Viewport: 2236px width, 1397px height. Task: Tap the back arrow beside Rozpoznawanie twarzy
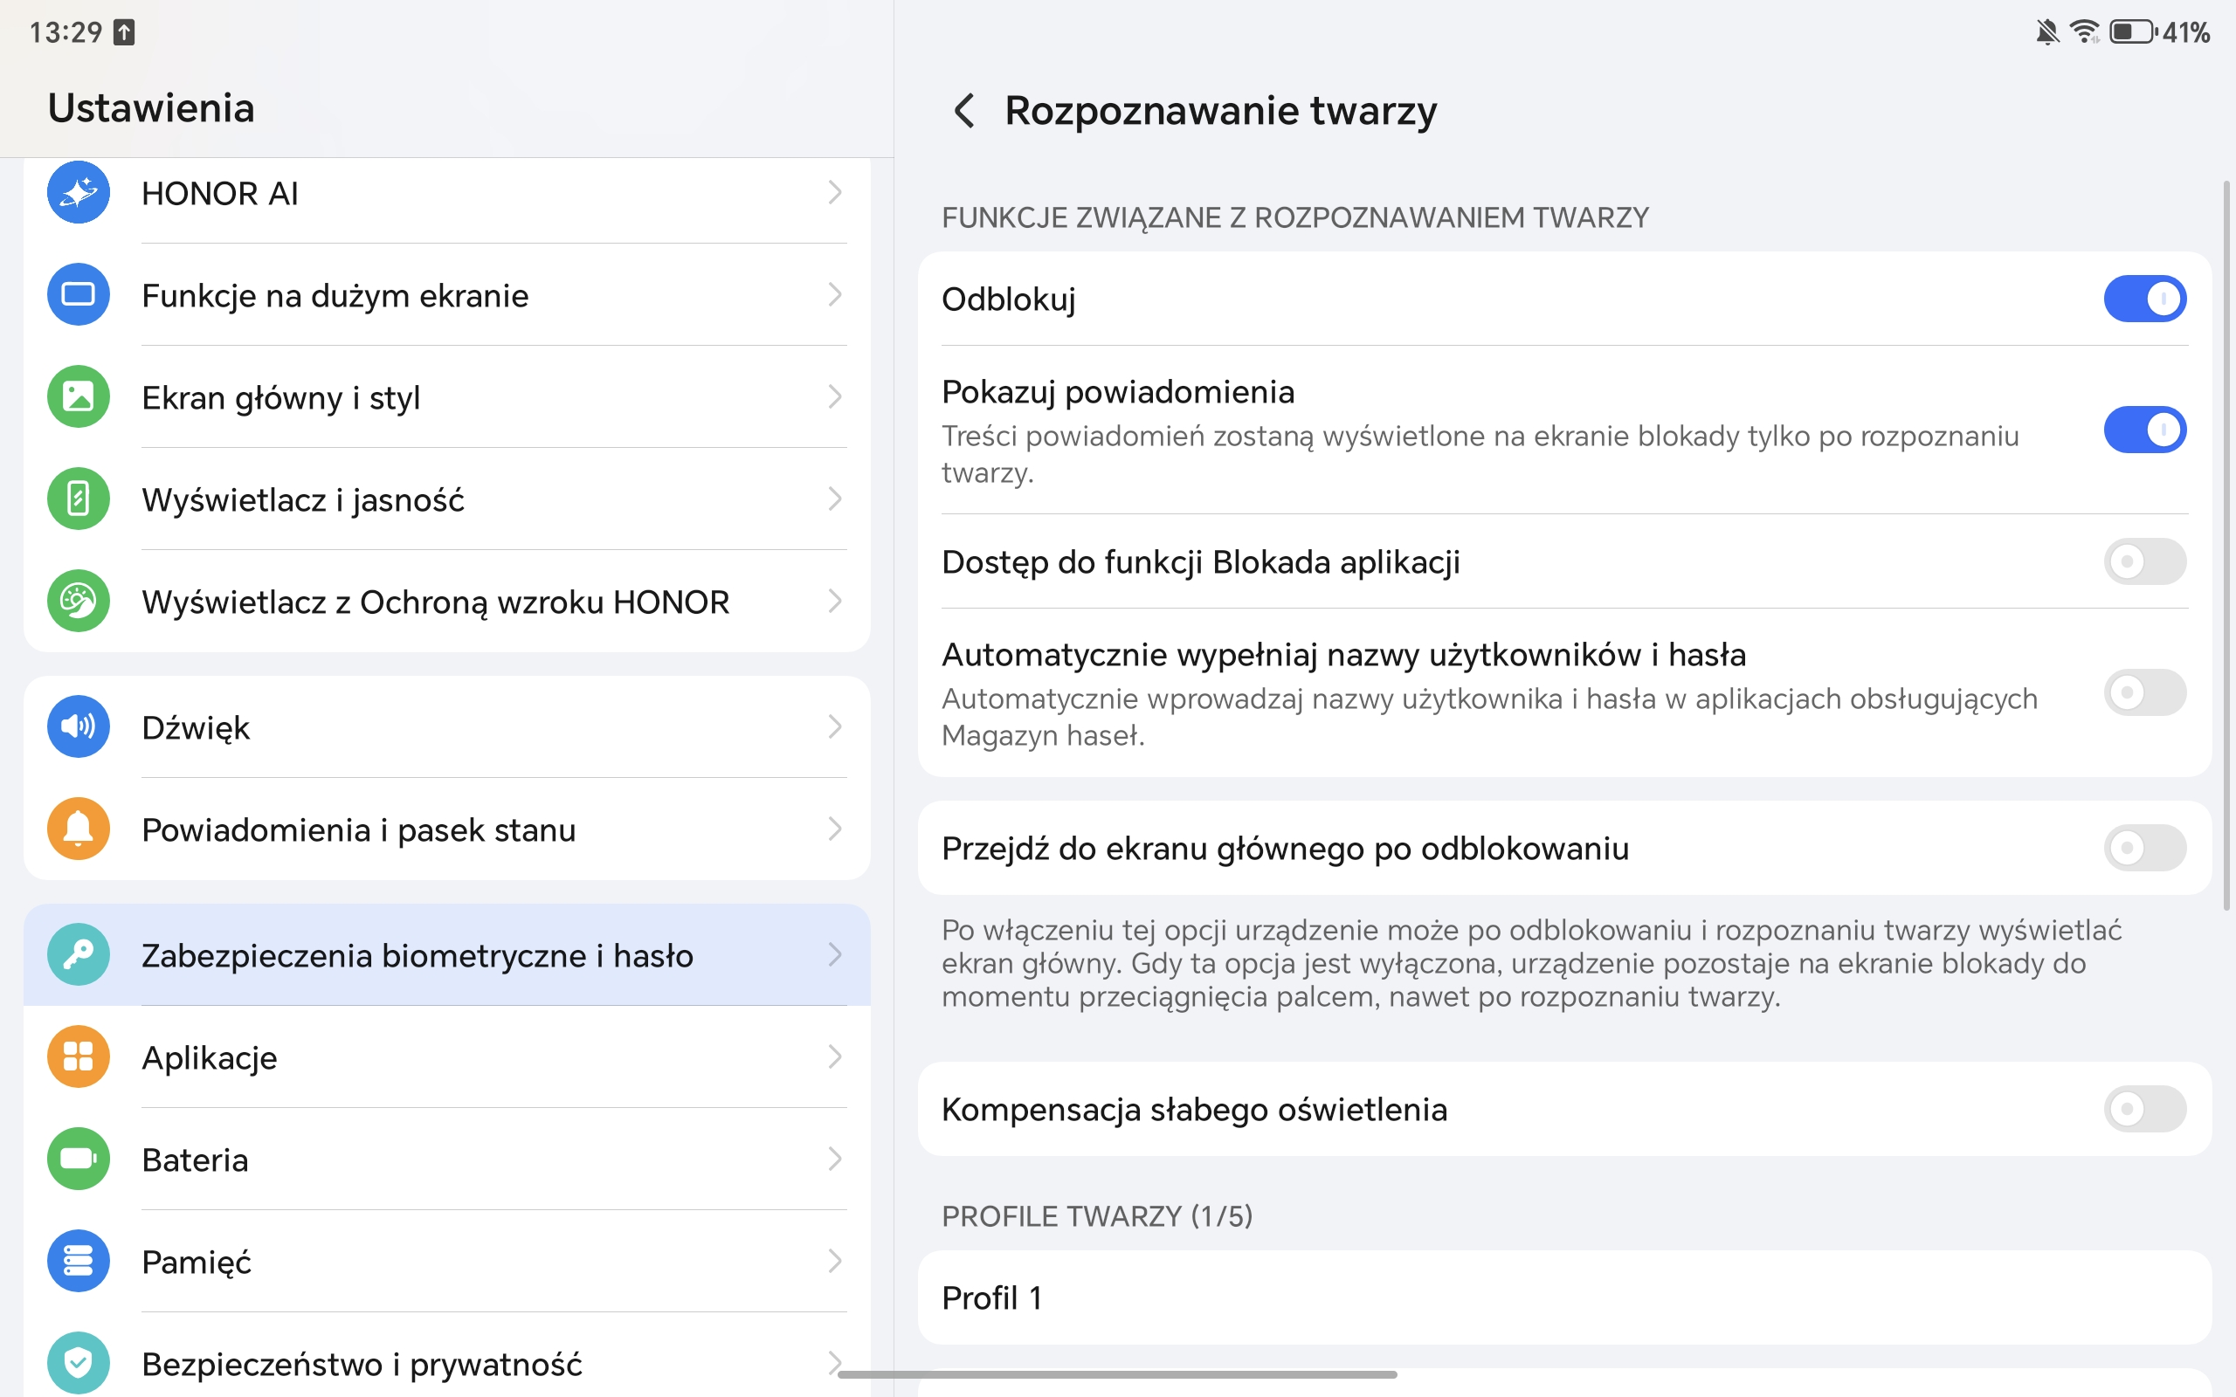[x=963, y=111]
